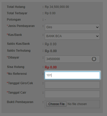Click the Bukti Pembayaran label

pos(20,102)
